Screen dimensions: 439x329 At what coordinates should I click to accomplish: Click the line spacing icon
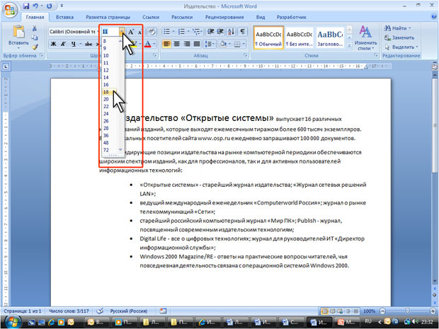[x=208, y=44]
